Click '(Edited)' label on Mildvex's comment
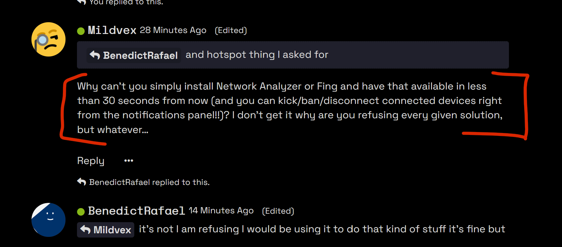 pos(231,30)
